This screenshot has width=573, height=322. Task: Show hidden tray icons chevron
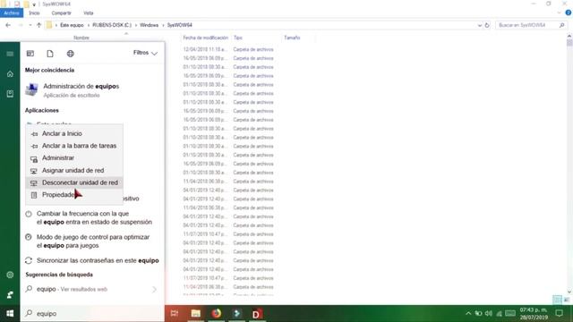coord(468,313)
